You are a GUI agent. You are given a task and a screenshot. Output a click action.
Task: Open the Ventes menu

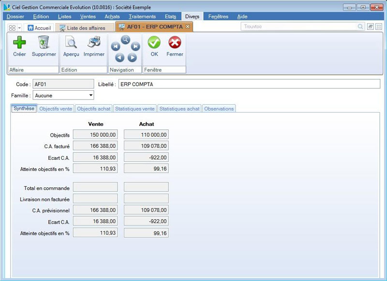pos(88,16)
